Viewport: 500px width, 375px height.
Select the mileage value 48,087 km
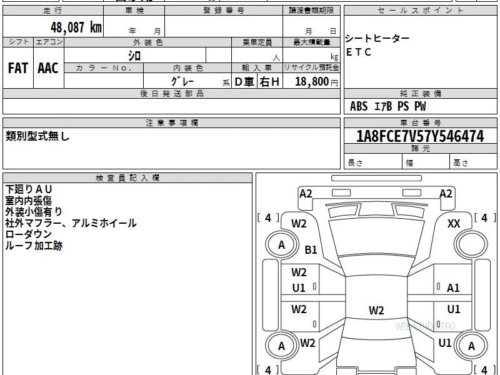(x=76, y=27)
